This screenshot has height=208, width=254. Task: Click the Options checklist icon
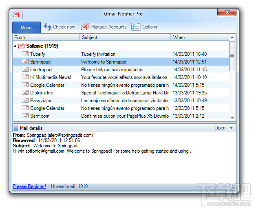pos(136,27)
